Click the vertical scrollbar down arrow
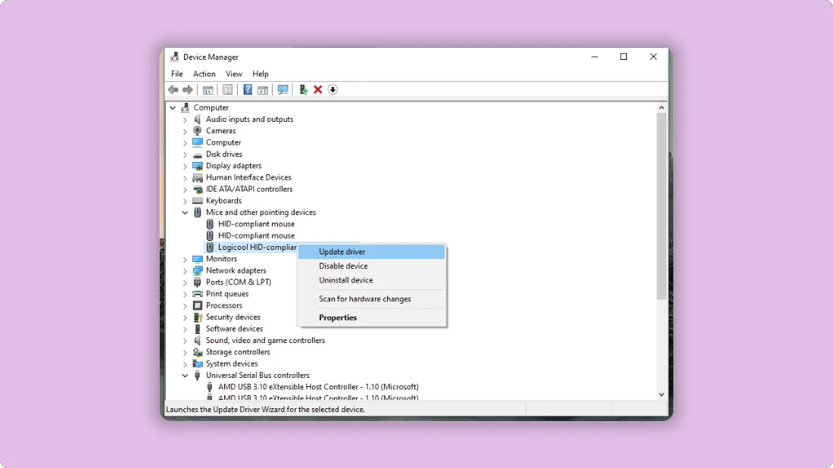This screenshot has width=833, height=468. click(661, 395)
